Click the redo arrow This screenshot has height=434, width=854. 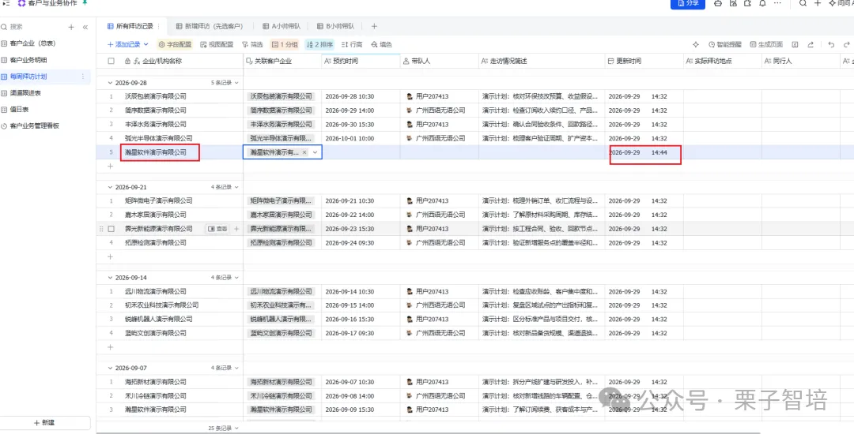click(846, 44)
